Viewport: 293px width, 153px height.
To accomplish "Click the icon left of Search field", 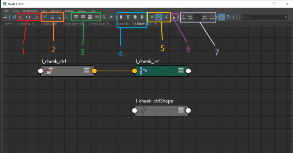I will [x=238, y=17].
